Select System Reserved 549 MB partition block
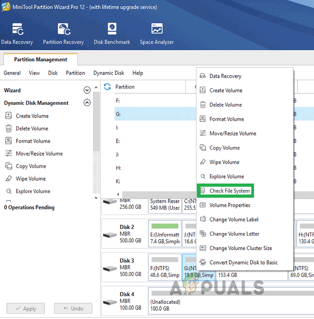314x319 pixels. (x=165, y=206)
